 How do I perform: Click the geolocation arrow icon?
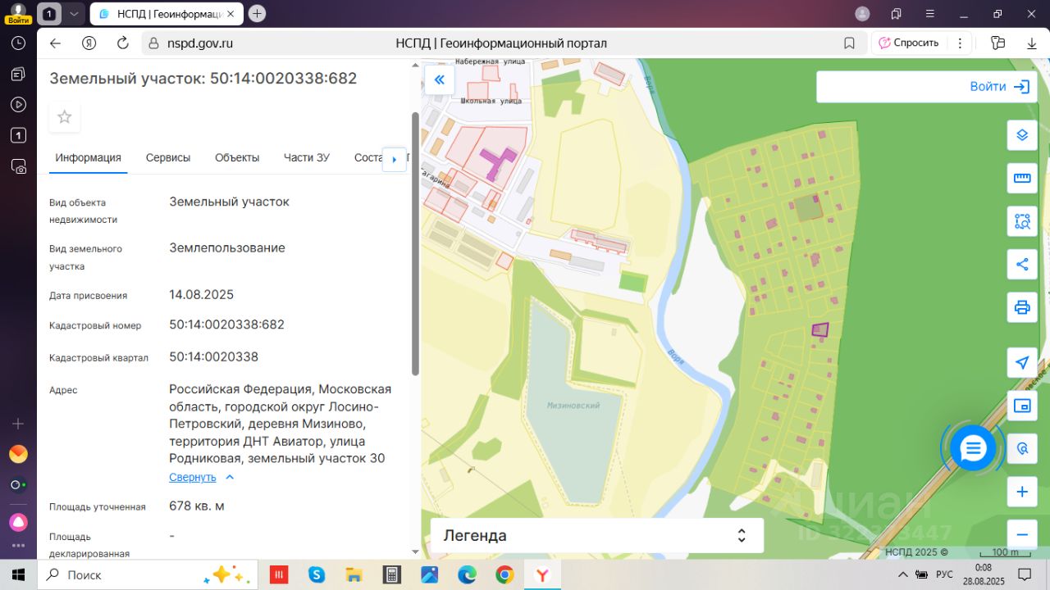pos(1022,363)
